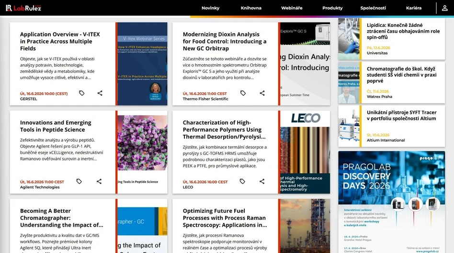The image size is (454, 253).
Task: Click the Orbitrap Exploris GC dioxin thumbnail
Action: 305,64
